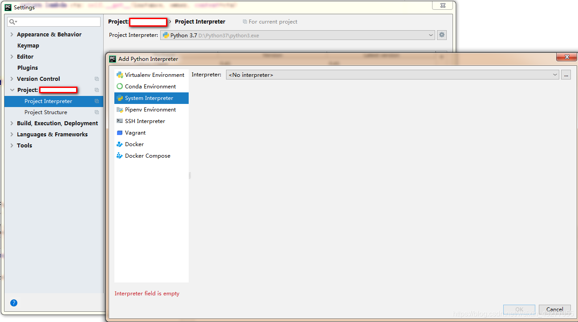This screenshot has height=322, width=578.
Task: Click the SSH Interpreter terminal icon
Action: [120, 121]
